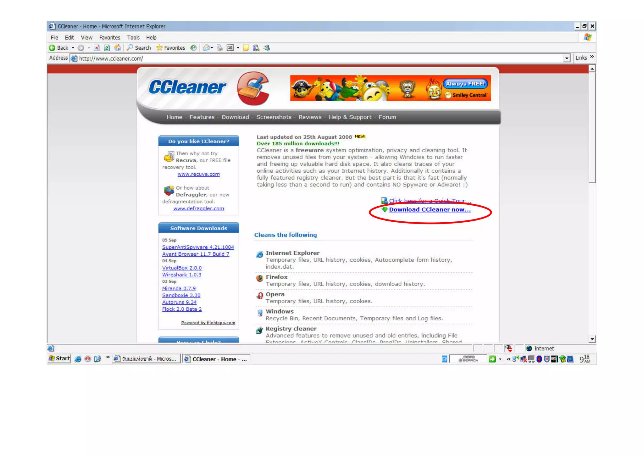Open the Address bar dropdown arrow
The height and width of the screenshot is (455, 644).
point(566,58)
